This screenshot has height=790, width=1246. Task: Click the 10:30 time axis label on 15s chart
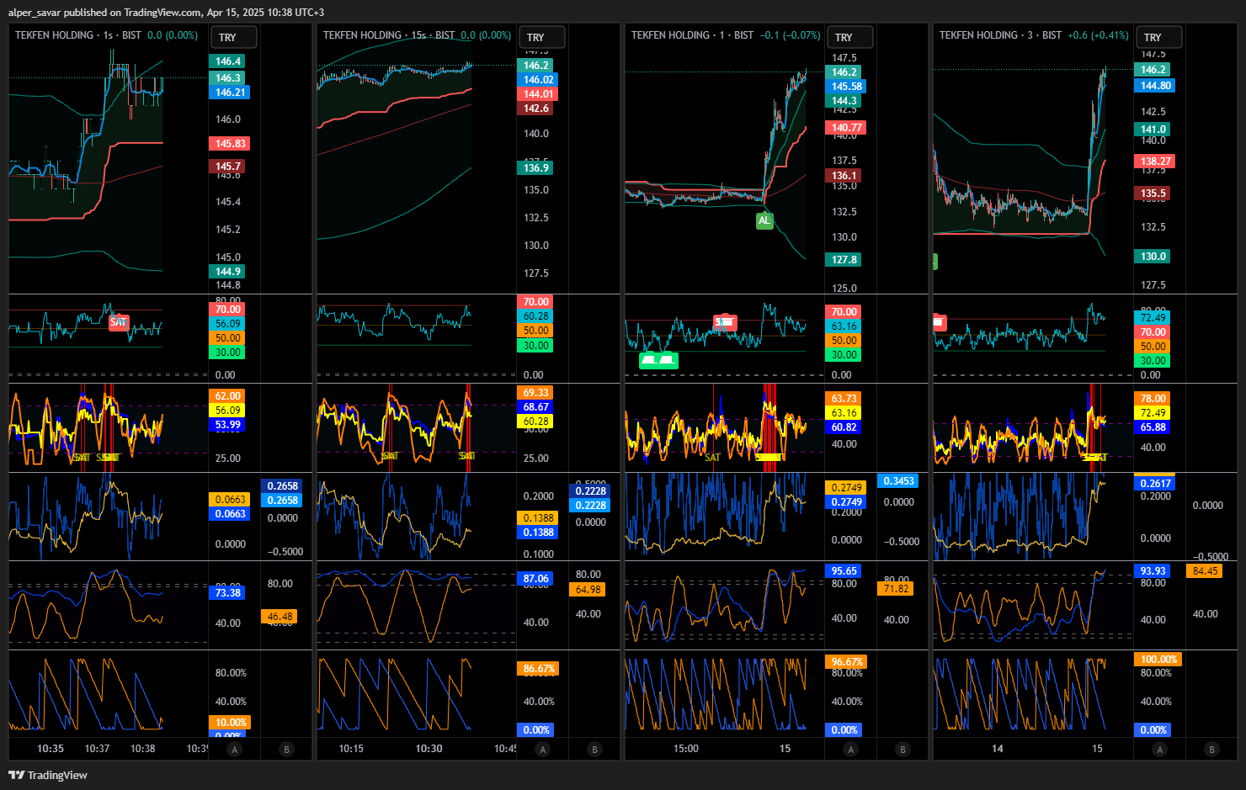(429, 749)
